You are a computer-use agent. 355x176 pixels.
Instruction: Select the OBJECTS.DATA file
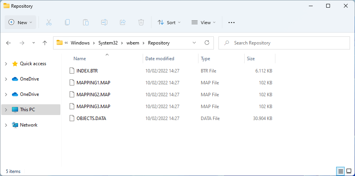click(91, 118)
